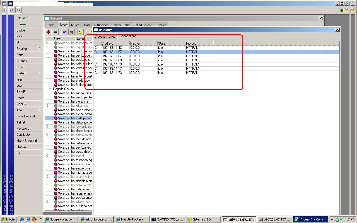This screenshot has height=223, width=357.
Task: Show more quick launch icons via chevron
Action: (x=41, y=219)
